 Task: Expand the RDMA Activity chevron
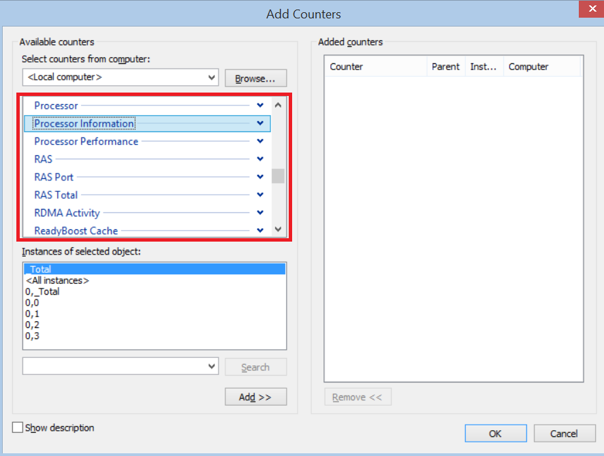260,213
